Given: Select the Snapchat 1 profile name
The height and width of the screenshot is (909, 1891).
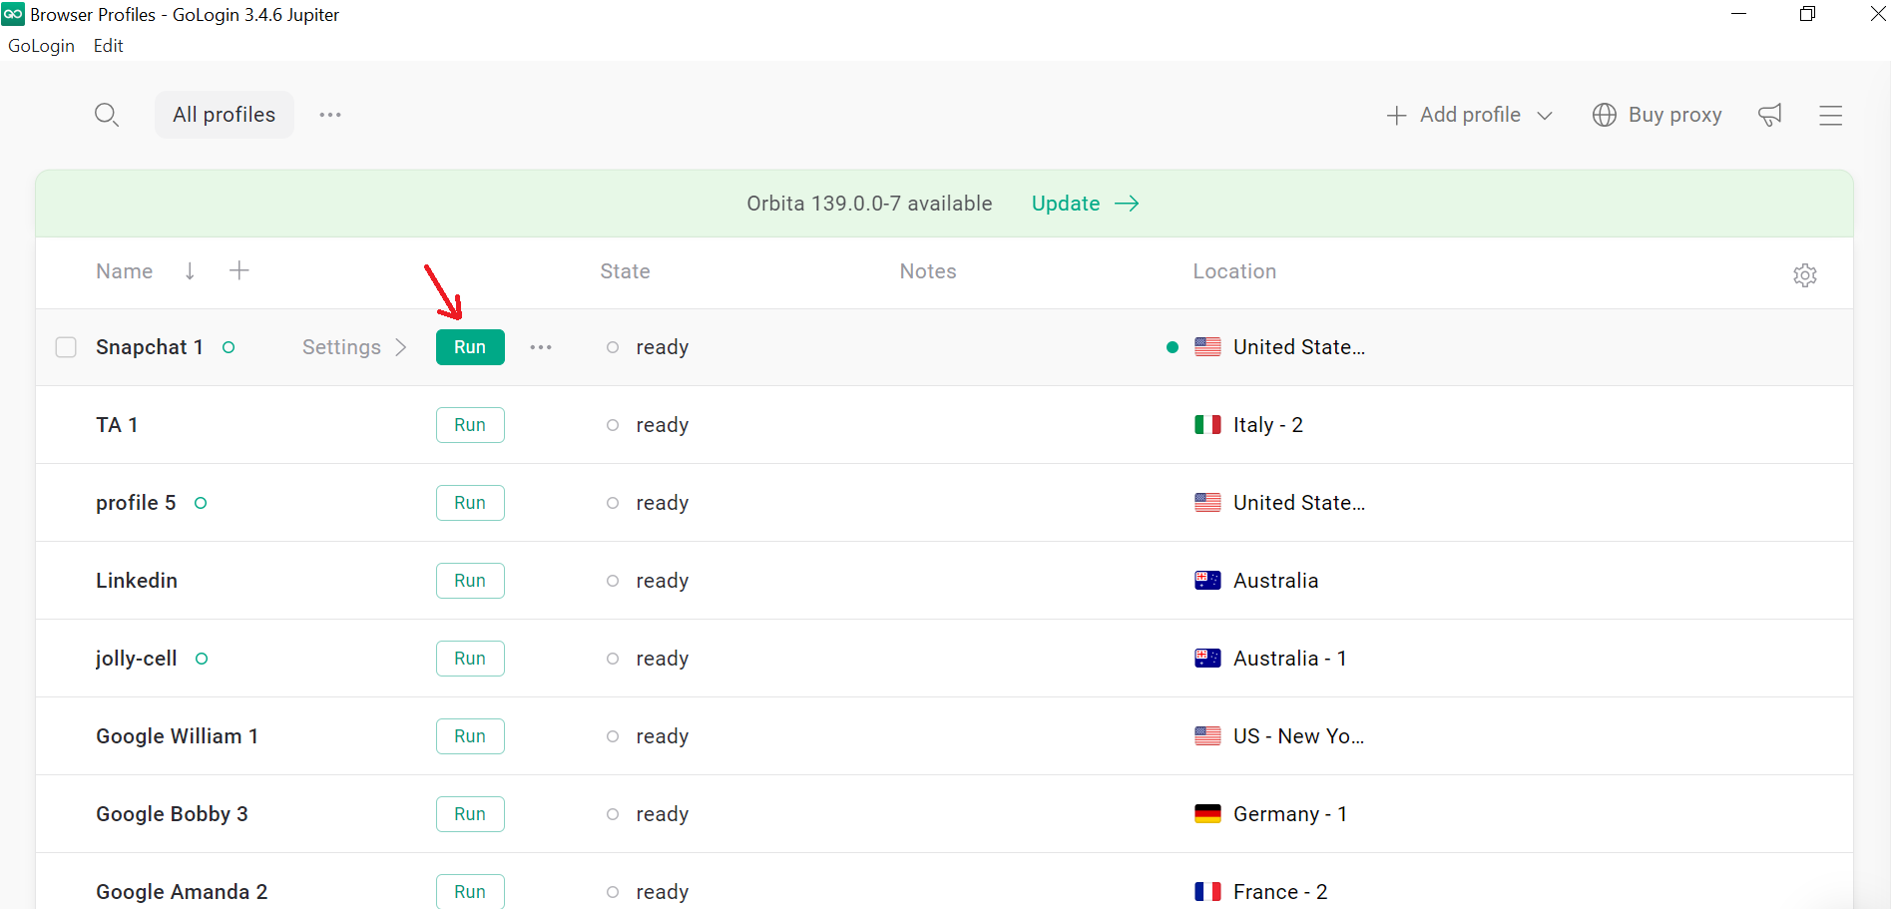Looking at the screenshot, I should coord(150,347).
